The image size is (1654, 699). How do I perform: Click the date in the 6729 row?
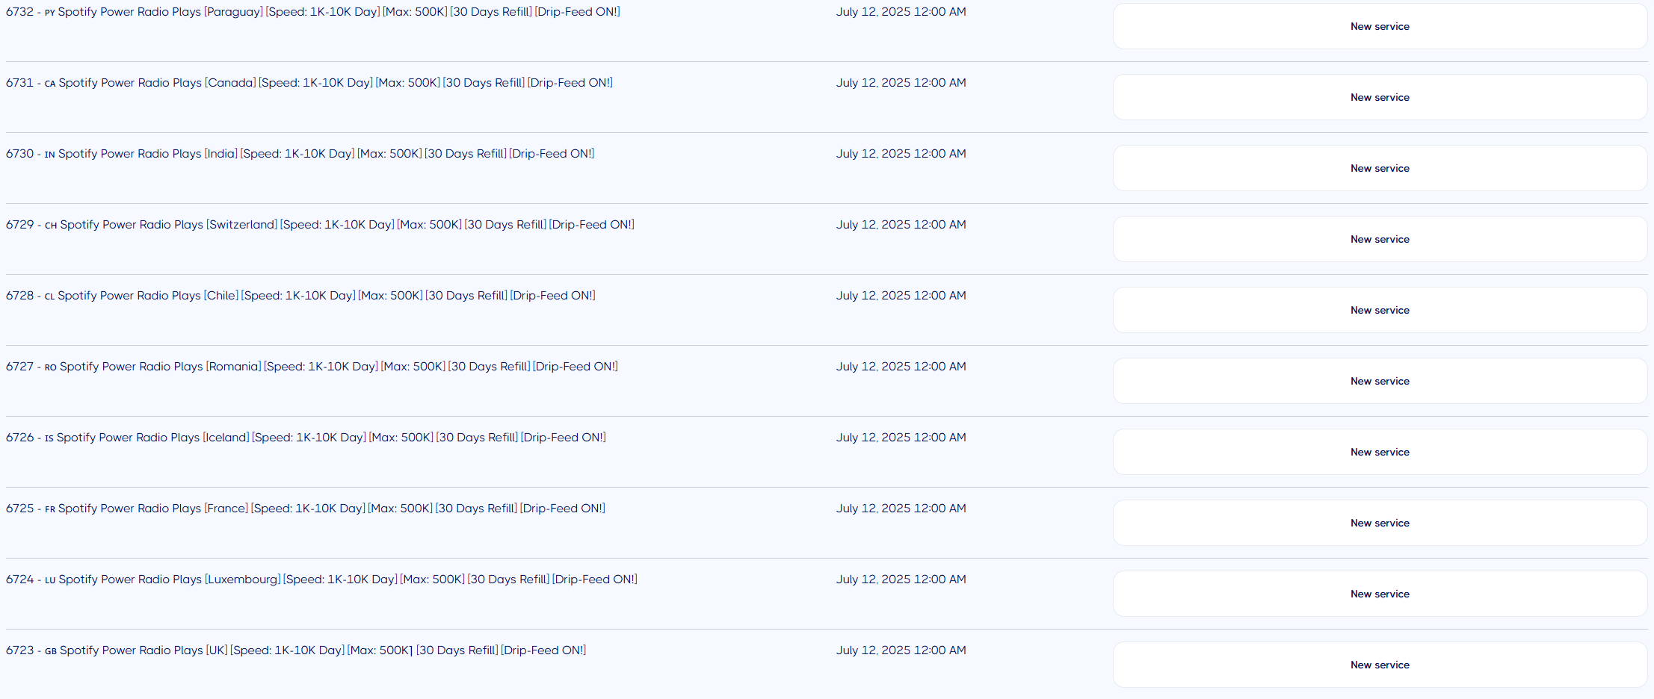coord(901,225)
